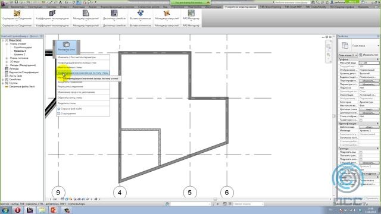This screenshot has height=214, width=381.
Task: Choose Конфигурация многослойных стен menu entry
Action: (x=83, y=62)
